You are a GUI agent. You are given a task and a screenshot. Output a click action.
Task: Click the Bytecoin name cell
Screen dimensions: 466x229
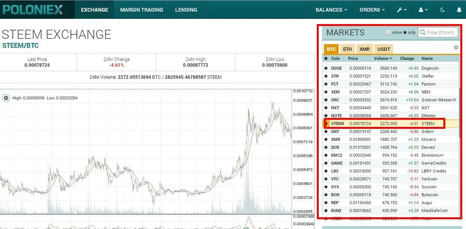[430, 195]
